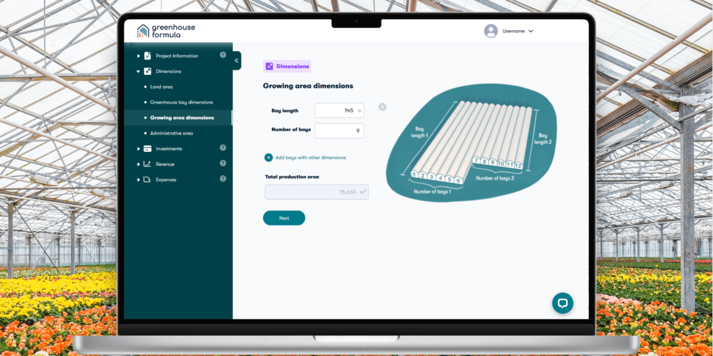Click help icon next to Investments

click(x=223, y=148)
